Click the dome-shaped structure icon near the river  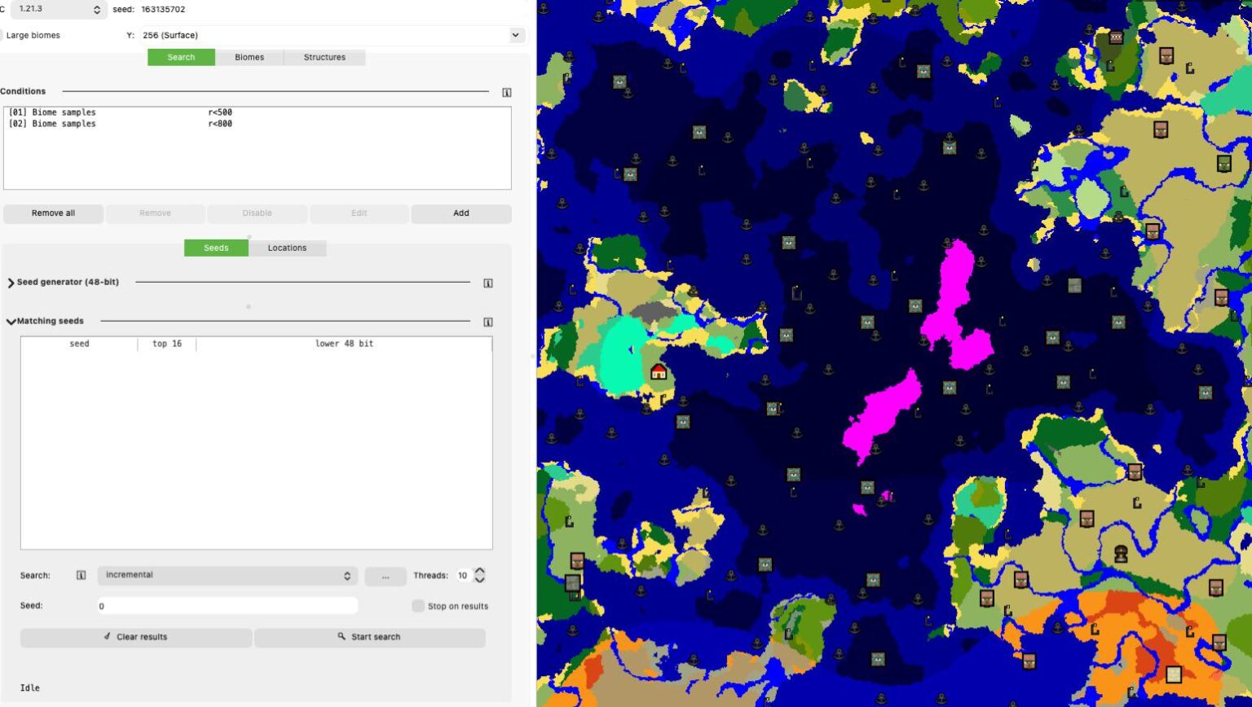point(1121,554)
